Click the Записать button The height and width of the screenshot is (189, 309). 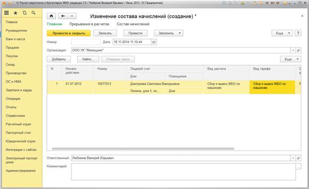point(105,33)
